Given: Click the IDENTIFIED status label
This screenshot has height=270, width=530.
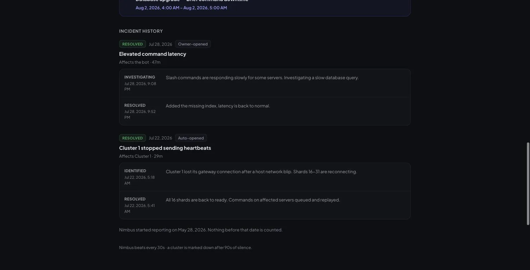Looking at the screenshot, I should click(135, 171).
